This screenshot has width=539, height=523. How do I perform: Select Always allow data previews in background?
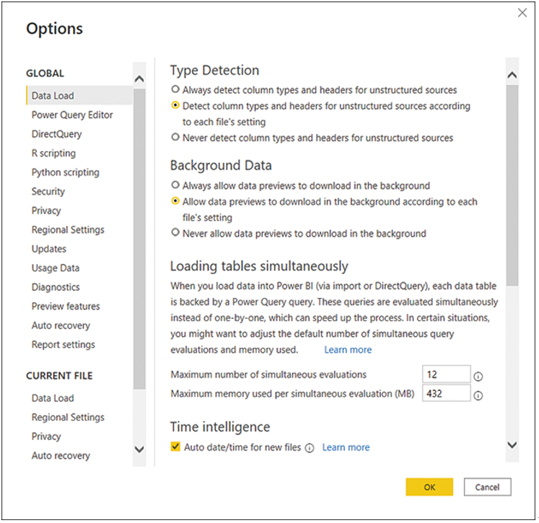coord(175,185)
